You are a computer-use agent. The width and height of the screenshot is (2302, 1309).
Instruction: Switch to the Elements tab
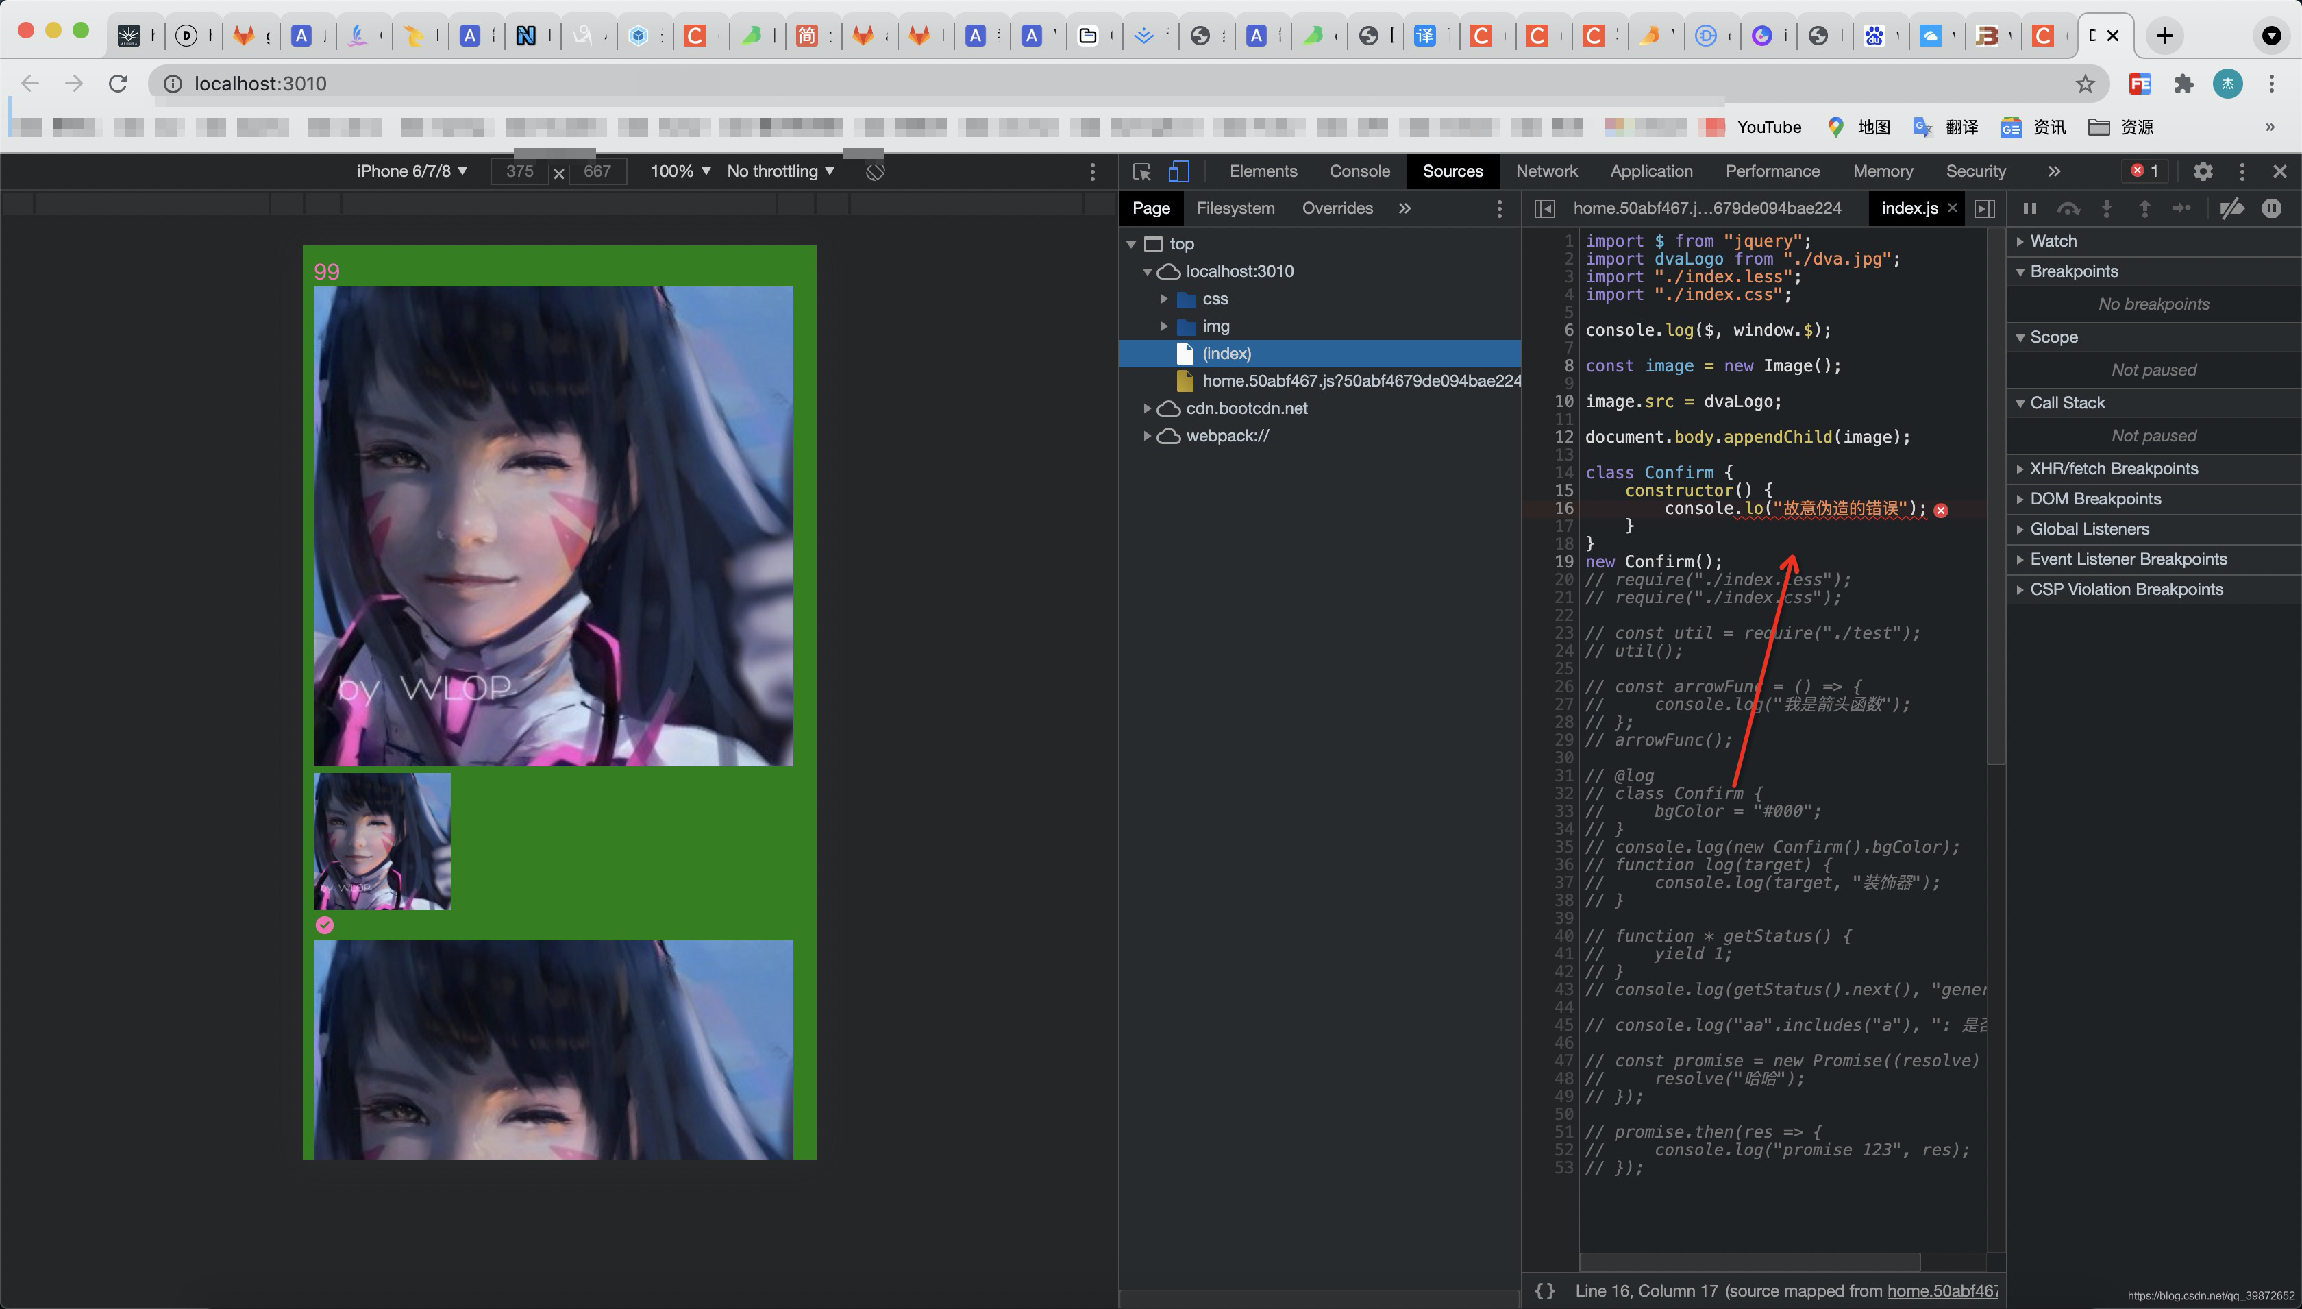[x=1263, y=171]
